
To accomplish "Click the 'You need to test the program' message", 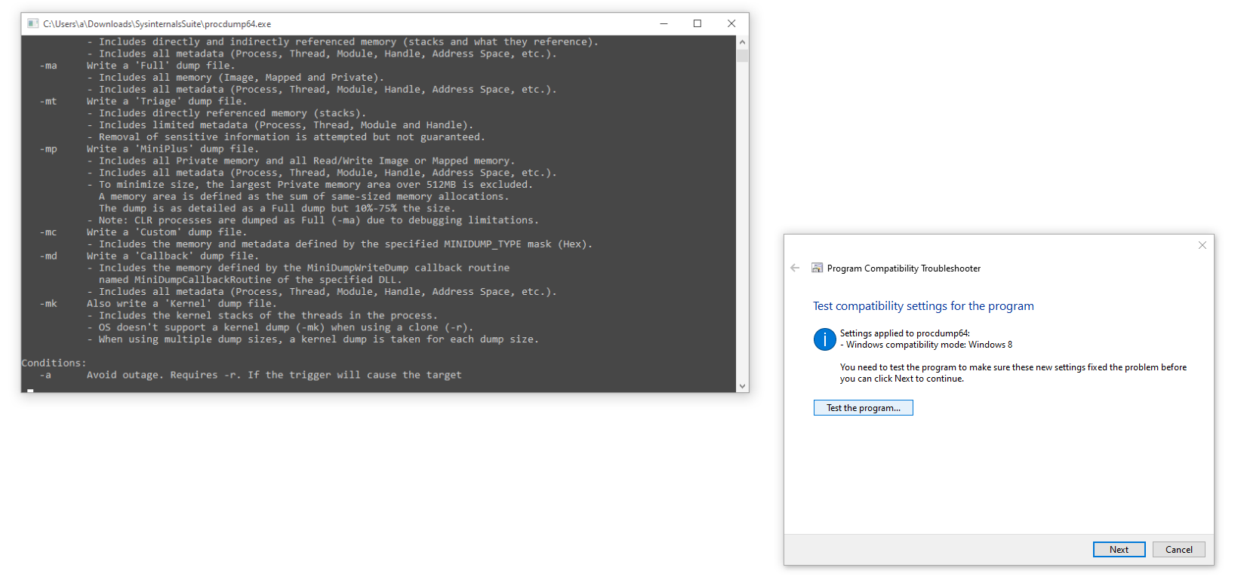I will click(1013, 373).
